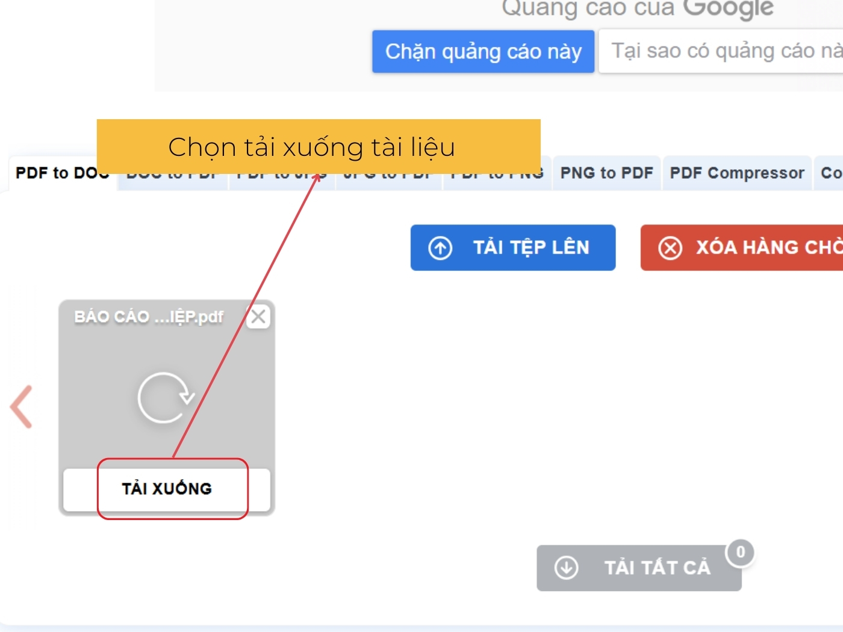Click the Chặn quảng cáo này button
Image resolution: width=843 pixels, height=632 pixels.
(x=483, y=52)
